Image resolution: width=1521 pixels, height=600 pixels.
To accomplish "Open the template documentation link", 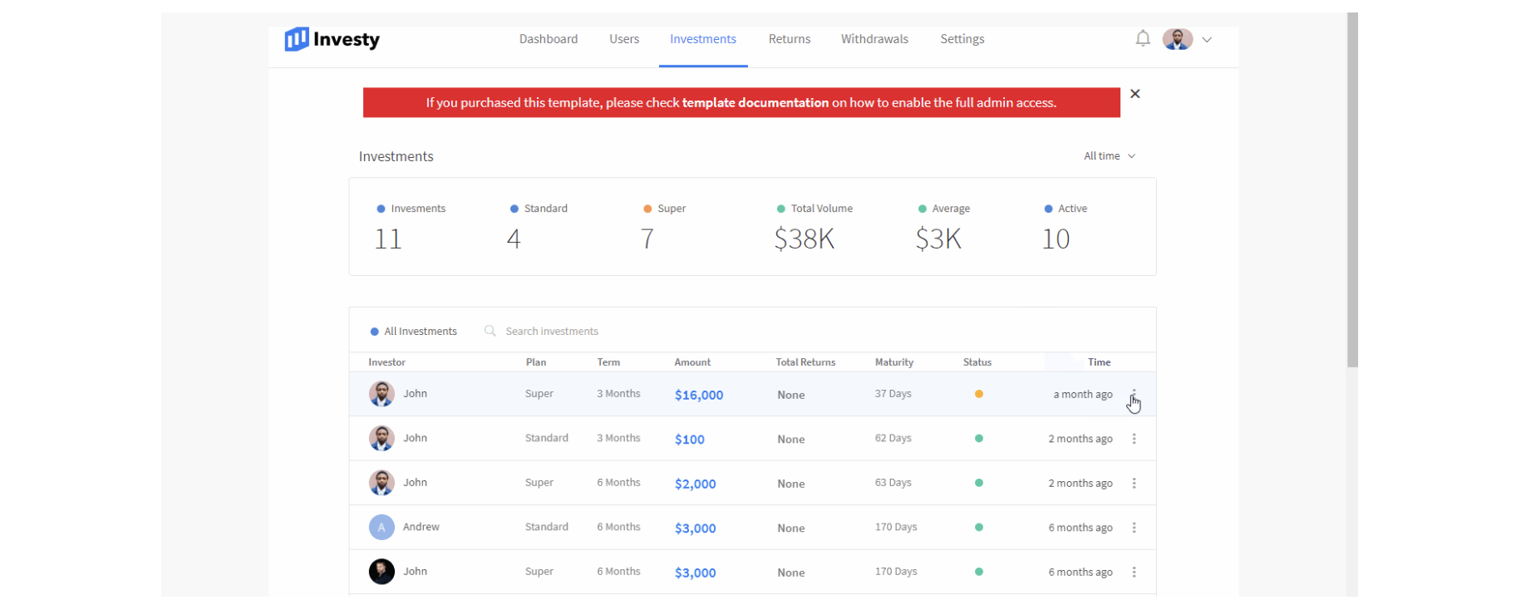I will point(755,103).
